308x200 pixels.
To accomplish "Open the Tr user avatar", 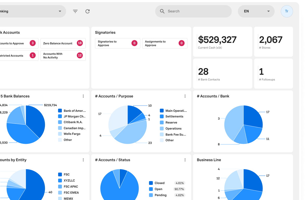I will point(287,11).
